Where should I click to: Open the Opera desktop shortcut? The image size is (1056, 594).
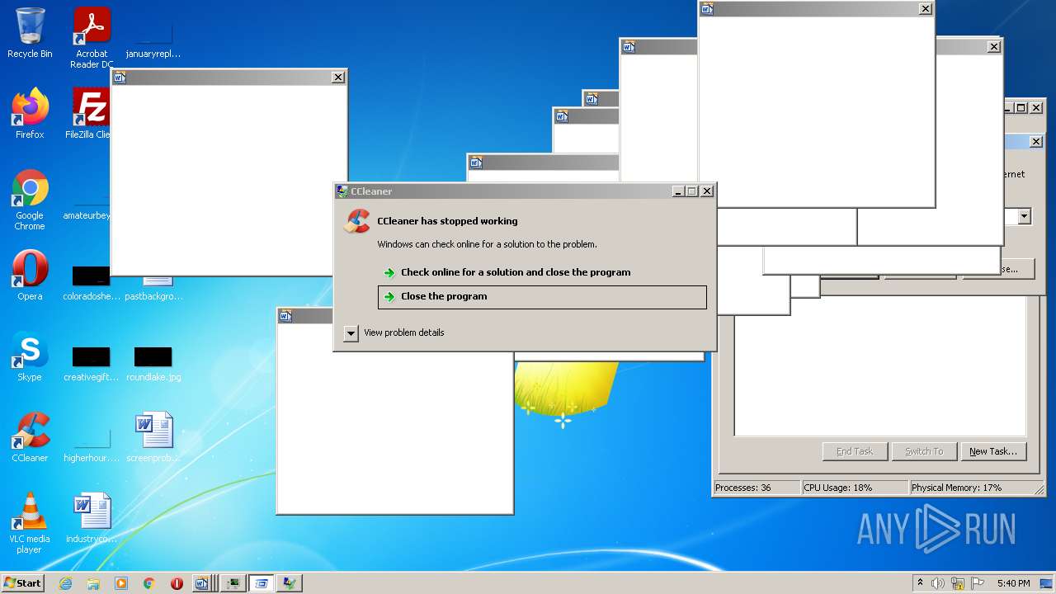[x=30, y=276]
